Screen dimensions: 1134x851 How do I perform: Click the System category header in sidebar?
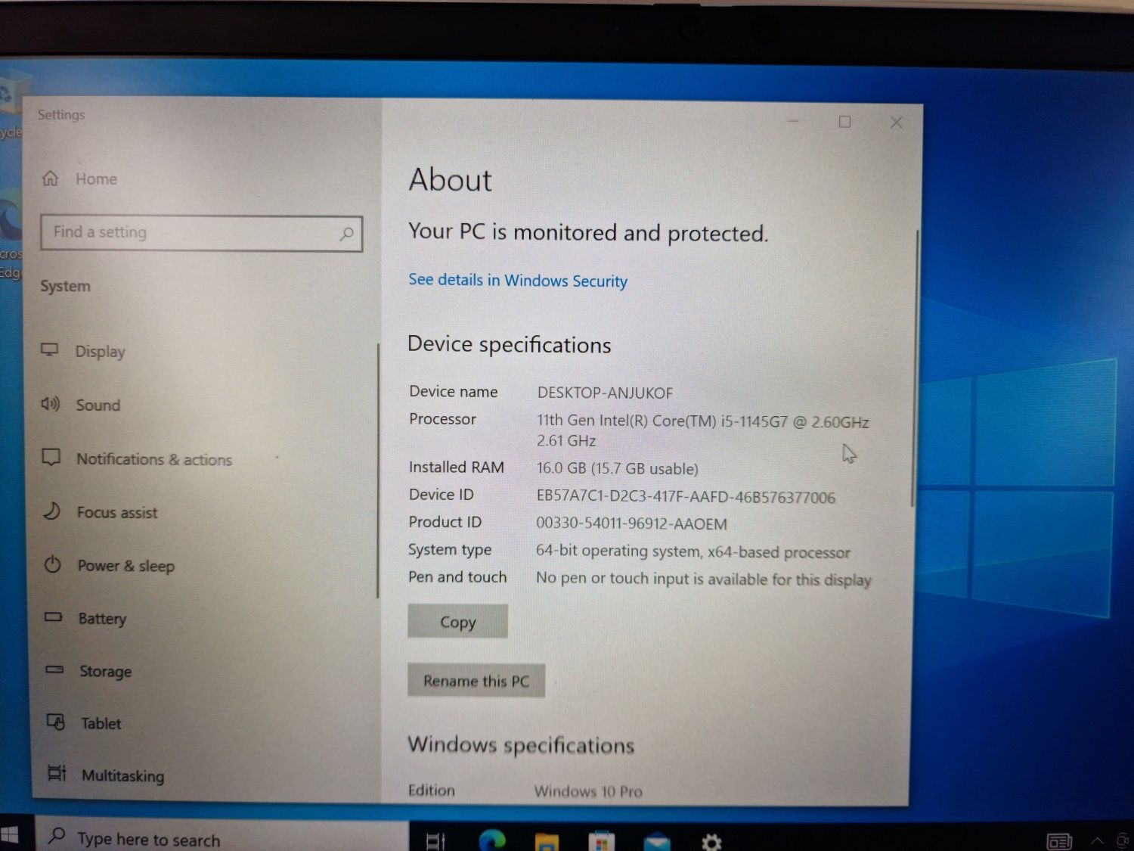point(65,286)
